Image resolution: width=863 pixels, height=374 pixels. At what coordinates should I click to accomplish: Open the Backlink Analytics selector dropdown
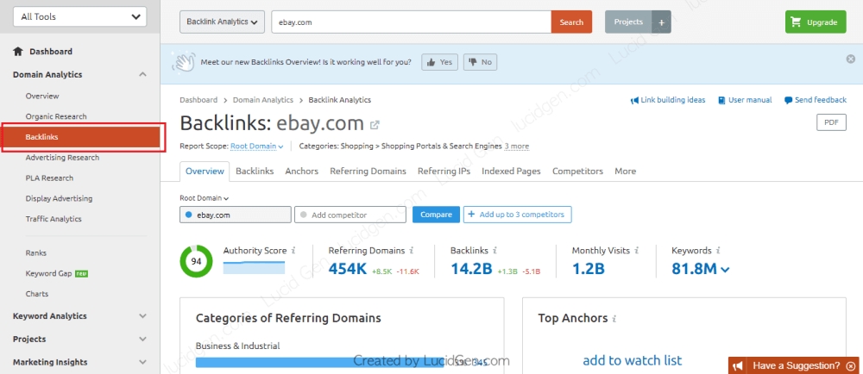tap(222, 22)
